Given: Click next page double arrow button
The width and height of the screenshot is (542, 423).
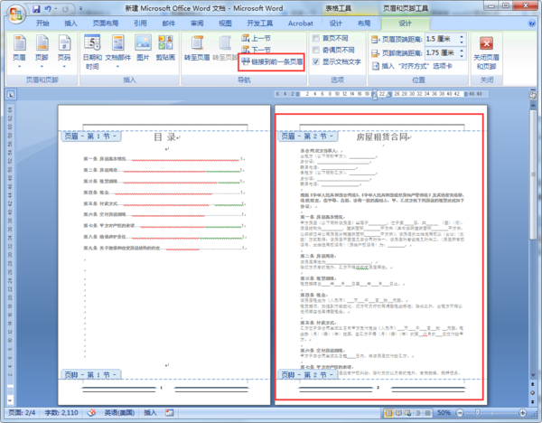Looking at the screenshot, I should (x=532, y=401).
